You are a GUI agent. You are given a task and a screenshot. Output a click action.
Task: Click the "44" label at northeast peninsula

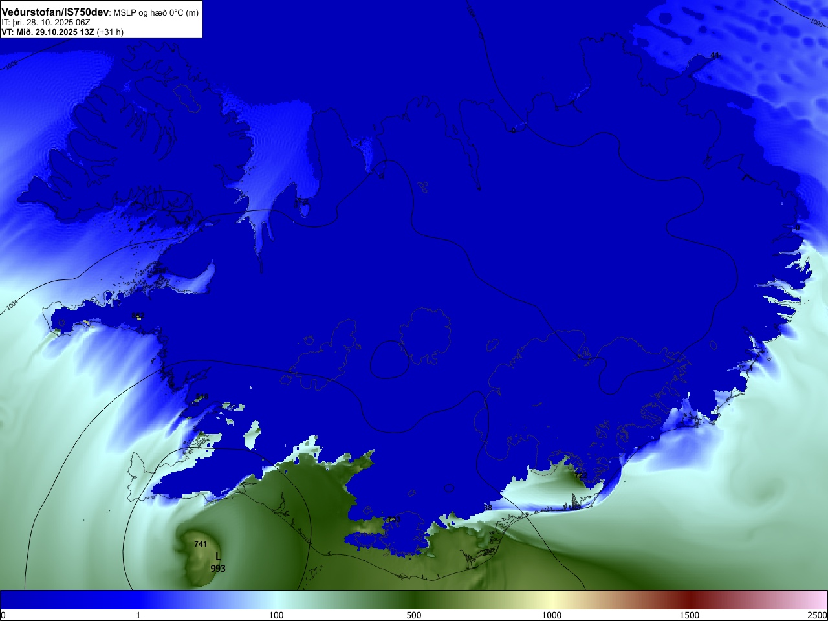[x=715, y=56]
